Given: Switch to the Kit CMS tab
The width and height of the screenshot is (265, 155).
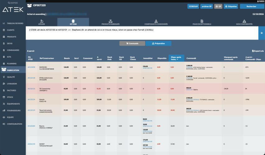Looking at the screenshot, I should [73, 22].
